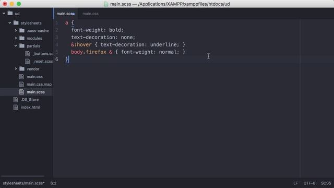Click the 'underline' value in code

(x=163, y=44)
